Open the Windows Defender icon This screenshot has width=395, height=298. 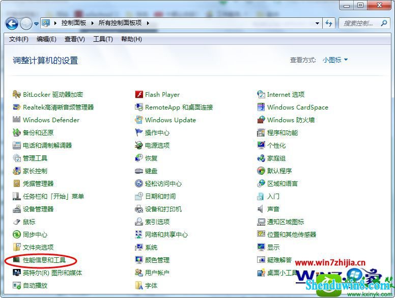coord(17,120)
